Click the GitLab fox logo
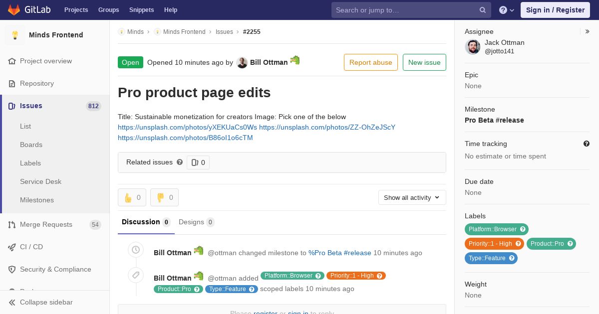 (x=14, y=9)
